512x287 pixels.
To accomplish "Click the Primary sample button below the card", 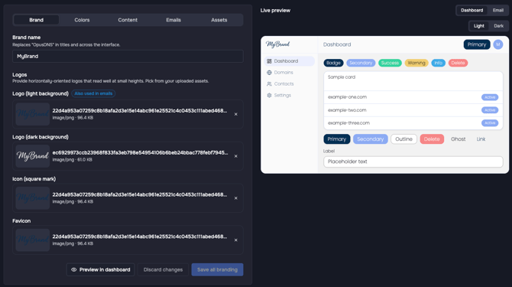I will click(337, 139).
